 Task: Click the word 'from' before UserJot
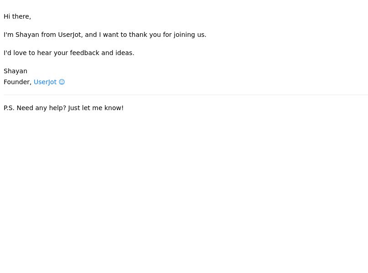point(49,35)
